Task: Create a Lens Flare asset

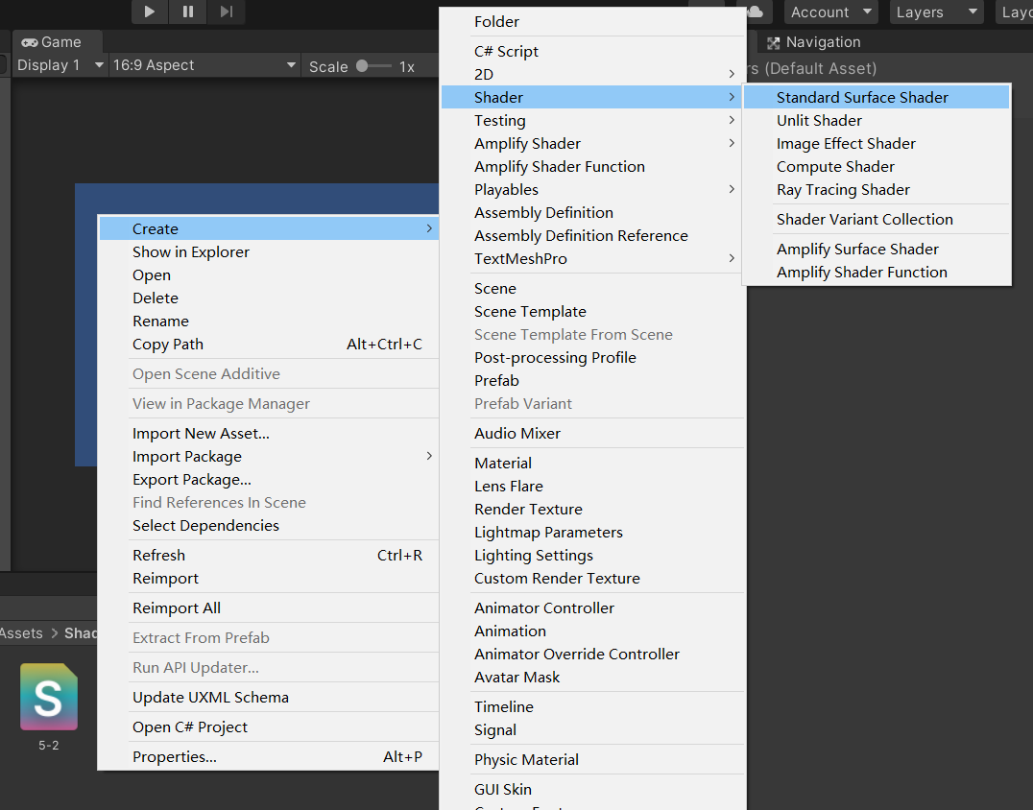Action: click(593, 486)
